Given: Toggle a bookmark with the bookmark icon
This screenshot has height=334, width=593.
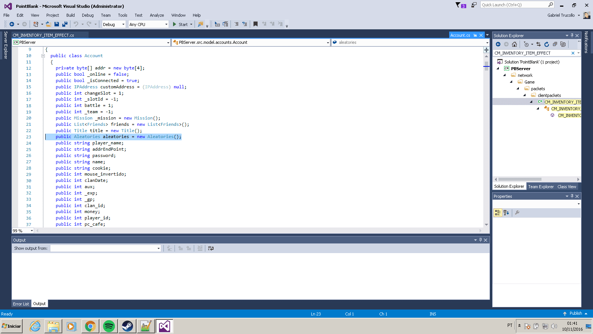Looking at the screenshot, I should pos(255,24).
